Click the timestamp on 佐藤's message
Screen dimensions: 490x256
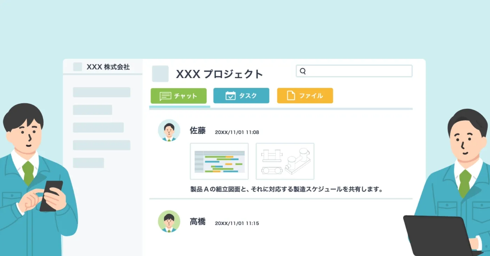coord(237,132)
